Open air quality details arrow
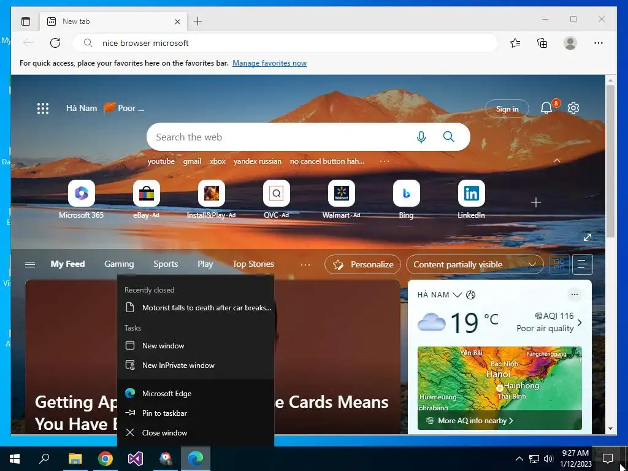Screen dimensions: 628x471 (580, 323)
